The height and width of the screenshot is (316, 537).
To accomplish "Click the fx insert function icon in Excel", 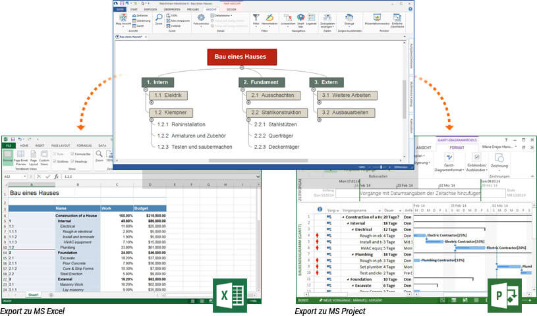I will (x=56, y=176).
